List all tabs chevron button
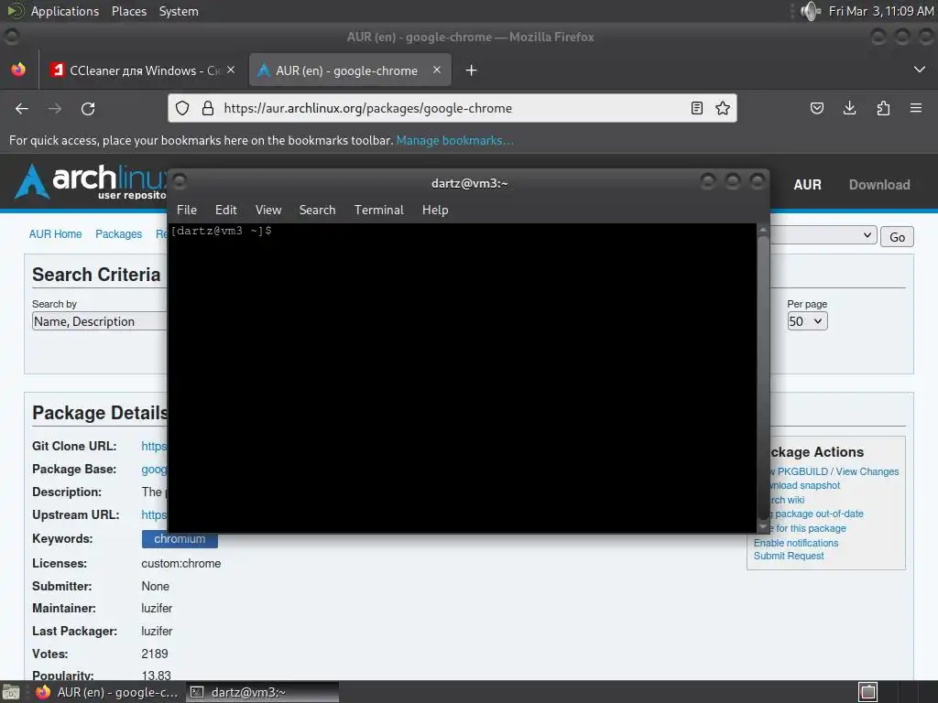Screen dimensions: 938x703 tap(920, 70)
